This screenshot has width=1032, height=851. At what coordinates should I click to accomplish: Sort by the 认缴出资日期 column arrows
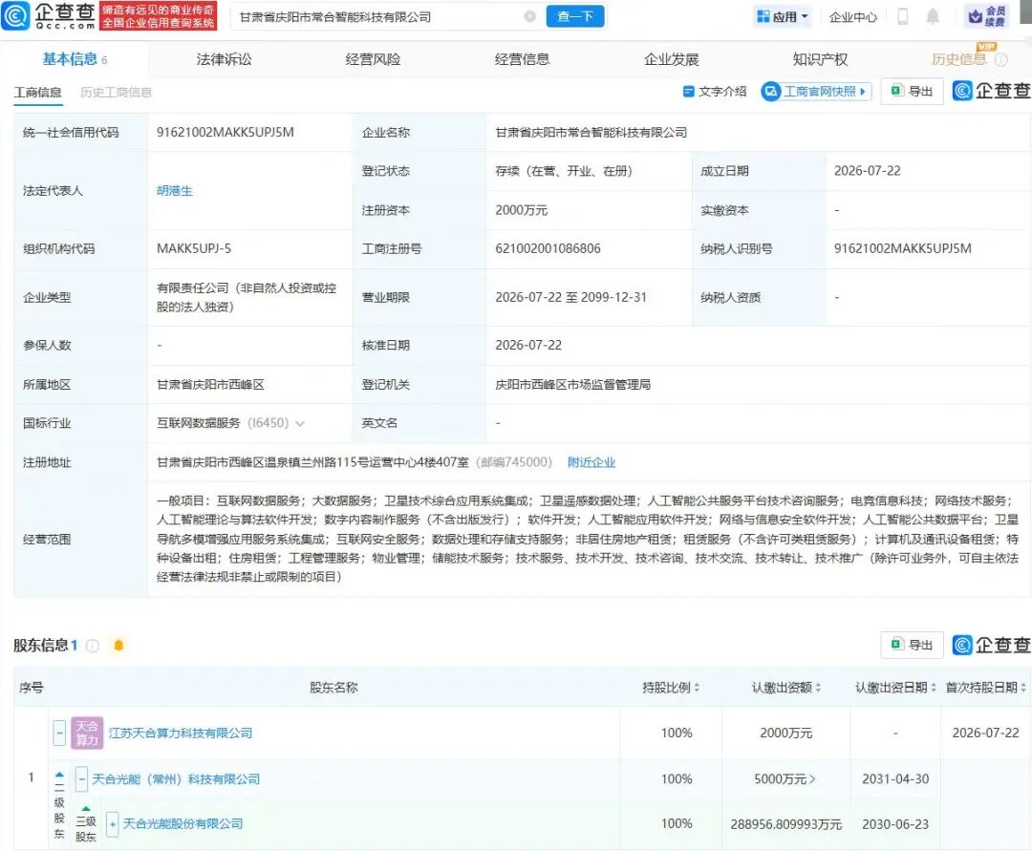934,688
